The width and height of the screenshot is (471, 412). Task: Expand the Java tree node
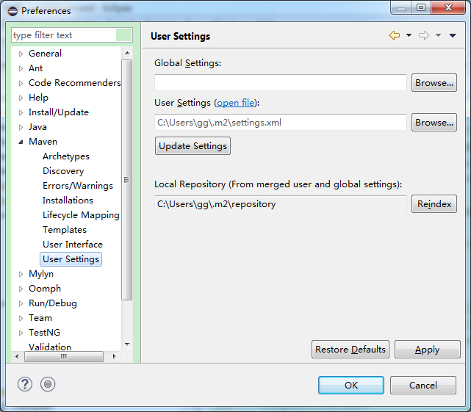point(21,127)
